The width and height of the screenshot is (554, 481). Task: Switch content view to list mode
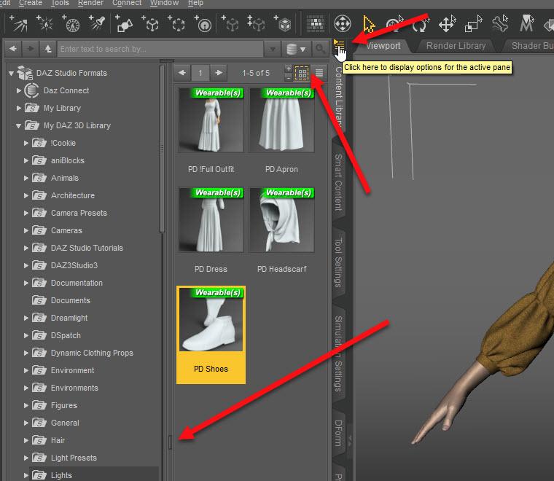tap(319, 73)
